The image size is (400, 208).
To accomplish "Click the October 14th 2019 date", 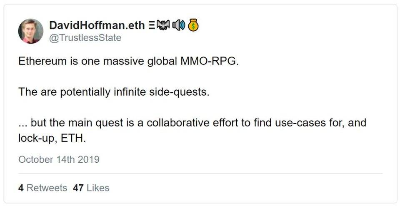I will click(x=59, y=159).
